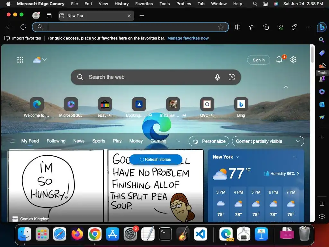Refresh the page

[x=23, y=27]
